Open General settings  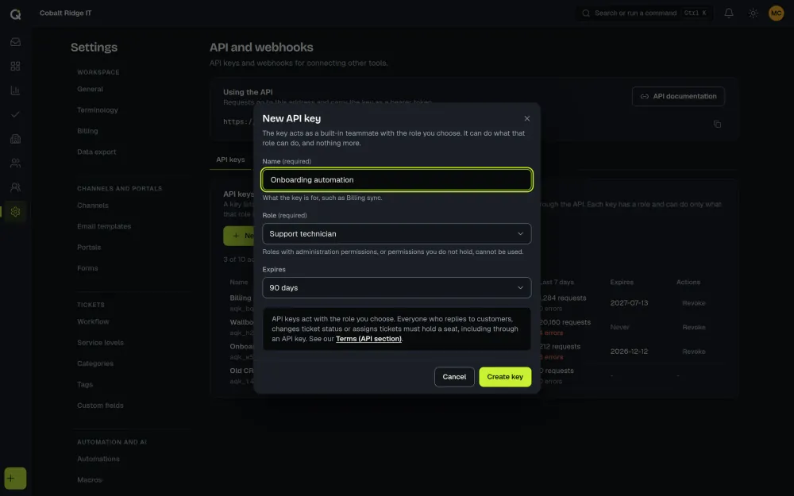tap(91, 89)
